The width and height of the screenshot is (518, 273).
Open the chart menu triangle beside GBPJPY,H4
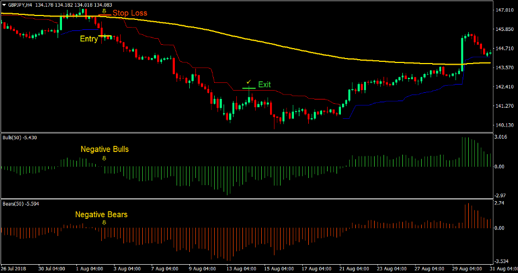4,5
